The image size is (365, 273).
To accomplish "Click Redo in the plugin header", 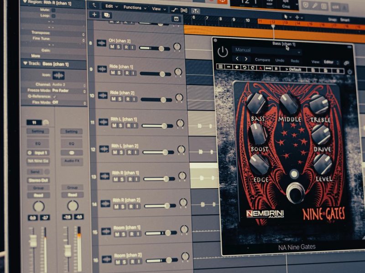I will click(295, 61).
